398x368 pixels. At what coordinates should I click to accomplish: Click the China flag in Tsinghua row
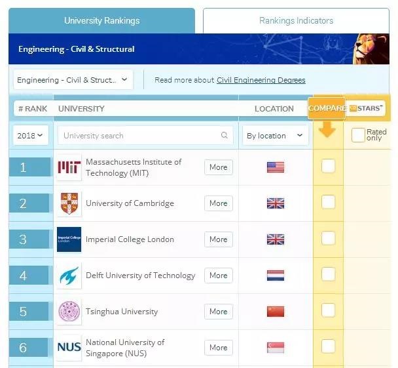(276, 312)
